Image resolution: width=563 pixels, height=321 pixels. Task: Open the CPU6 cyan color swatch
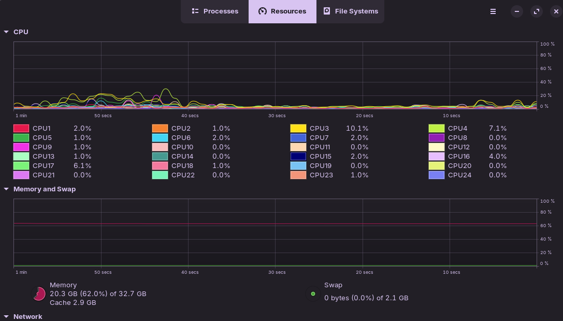(160, 138)
